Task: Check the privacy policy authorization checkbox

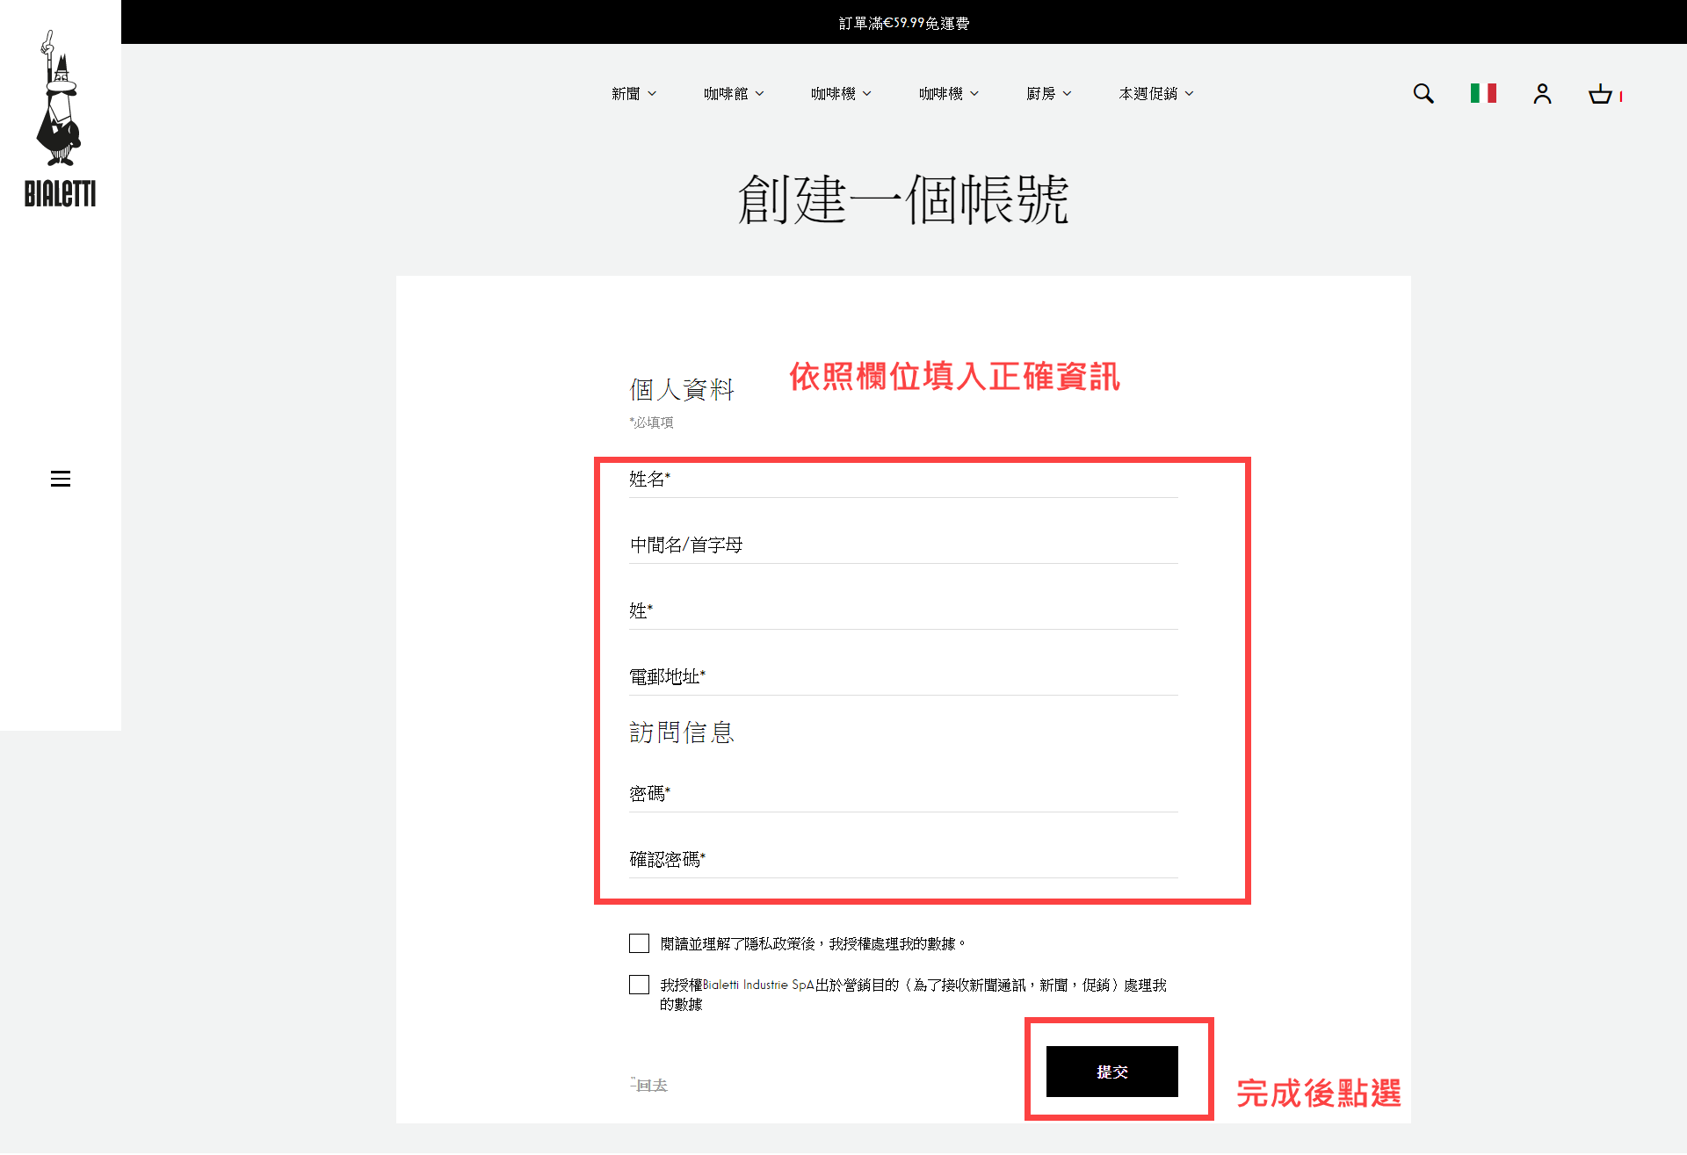Action: 639,943
